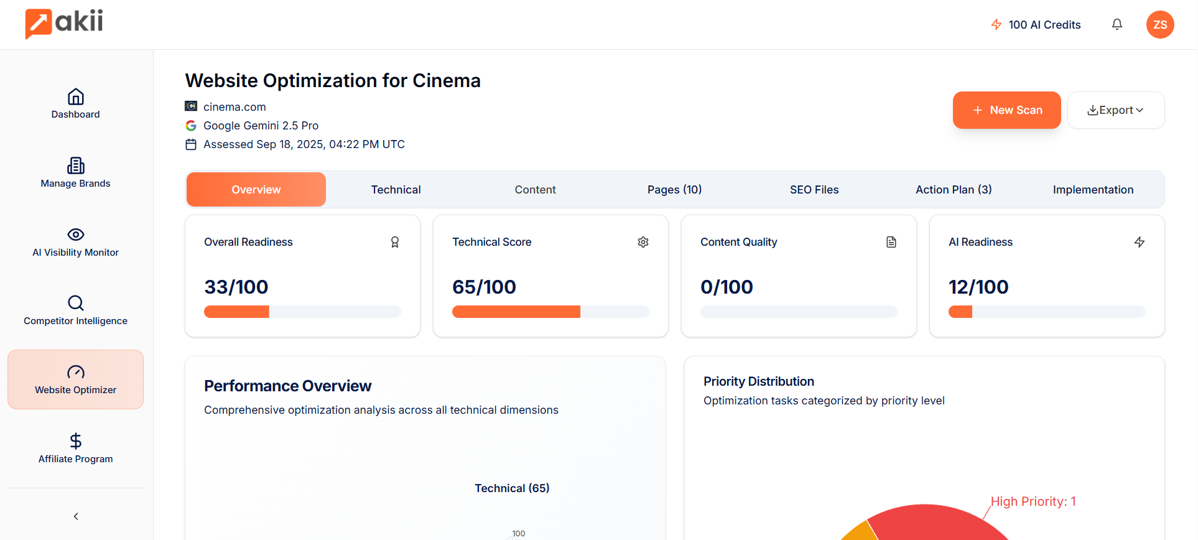Select the Action Plan (3) tab
The width and height of the screenshot is (1198, 540).
click(x=953, y=190)
